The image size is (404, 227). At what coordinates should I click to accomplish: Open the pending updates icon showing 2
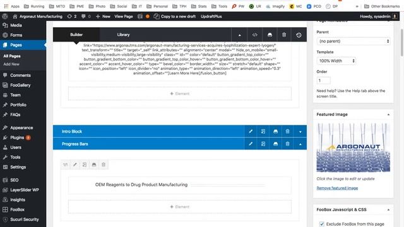[71, 16]
